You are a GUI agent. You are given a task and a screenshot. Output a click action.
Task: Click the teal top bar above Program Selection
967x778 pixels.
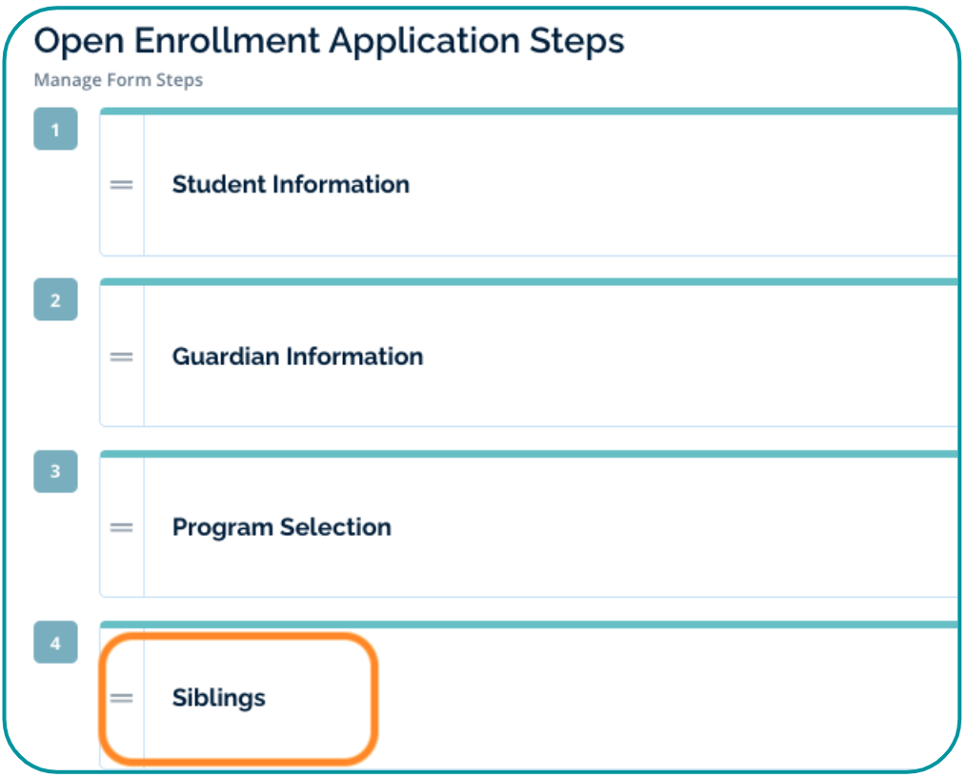pos(529,454)
